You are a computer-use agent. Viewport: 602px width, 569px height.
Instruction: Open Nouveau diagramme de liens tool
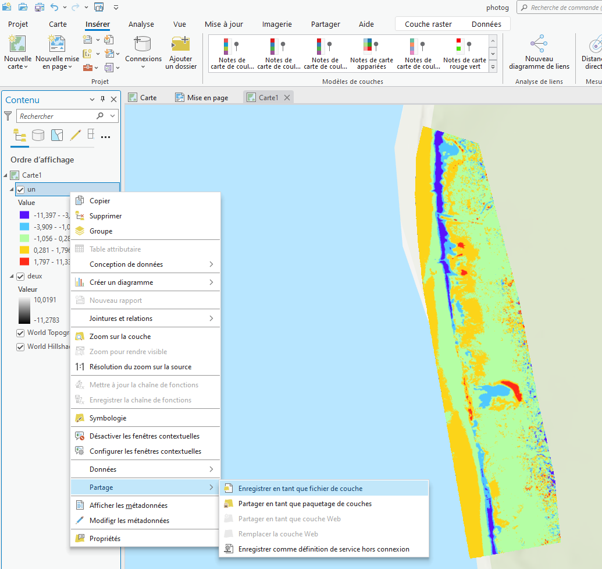point(539,44)
